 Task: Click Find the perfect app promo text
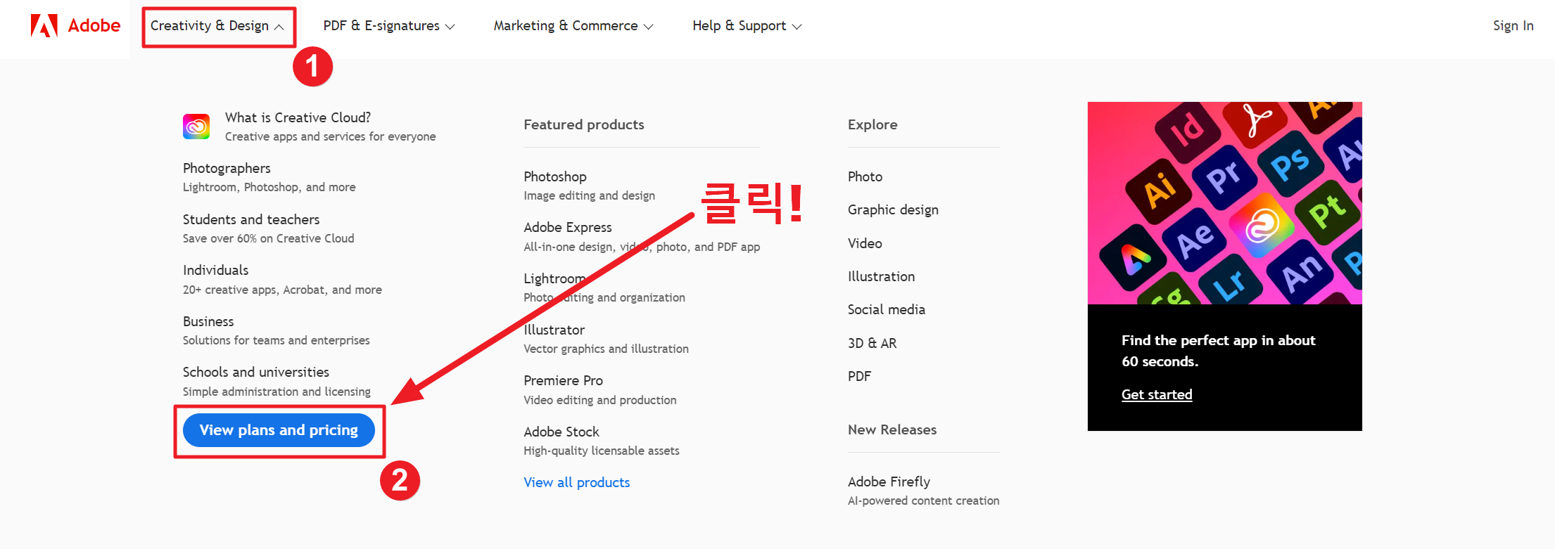tap(1218, 351)
